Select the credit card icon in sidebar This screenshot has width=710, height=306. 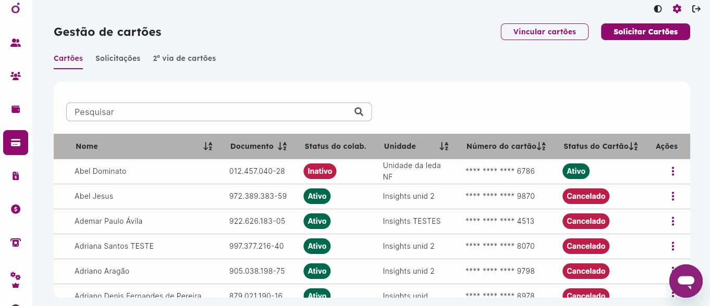pyautogui.click(x=16, y=143)
